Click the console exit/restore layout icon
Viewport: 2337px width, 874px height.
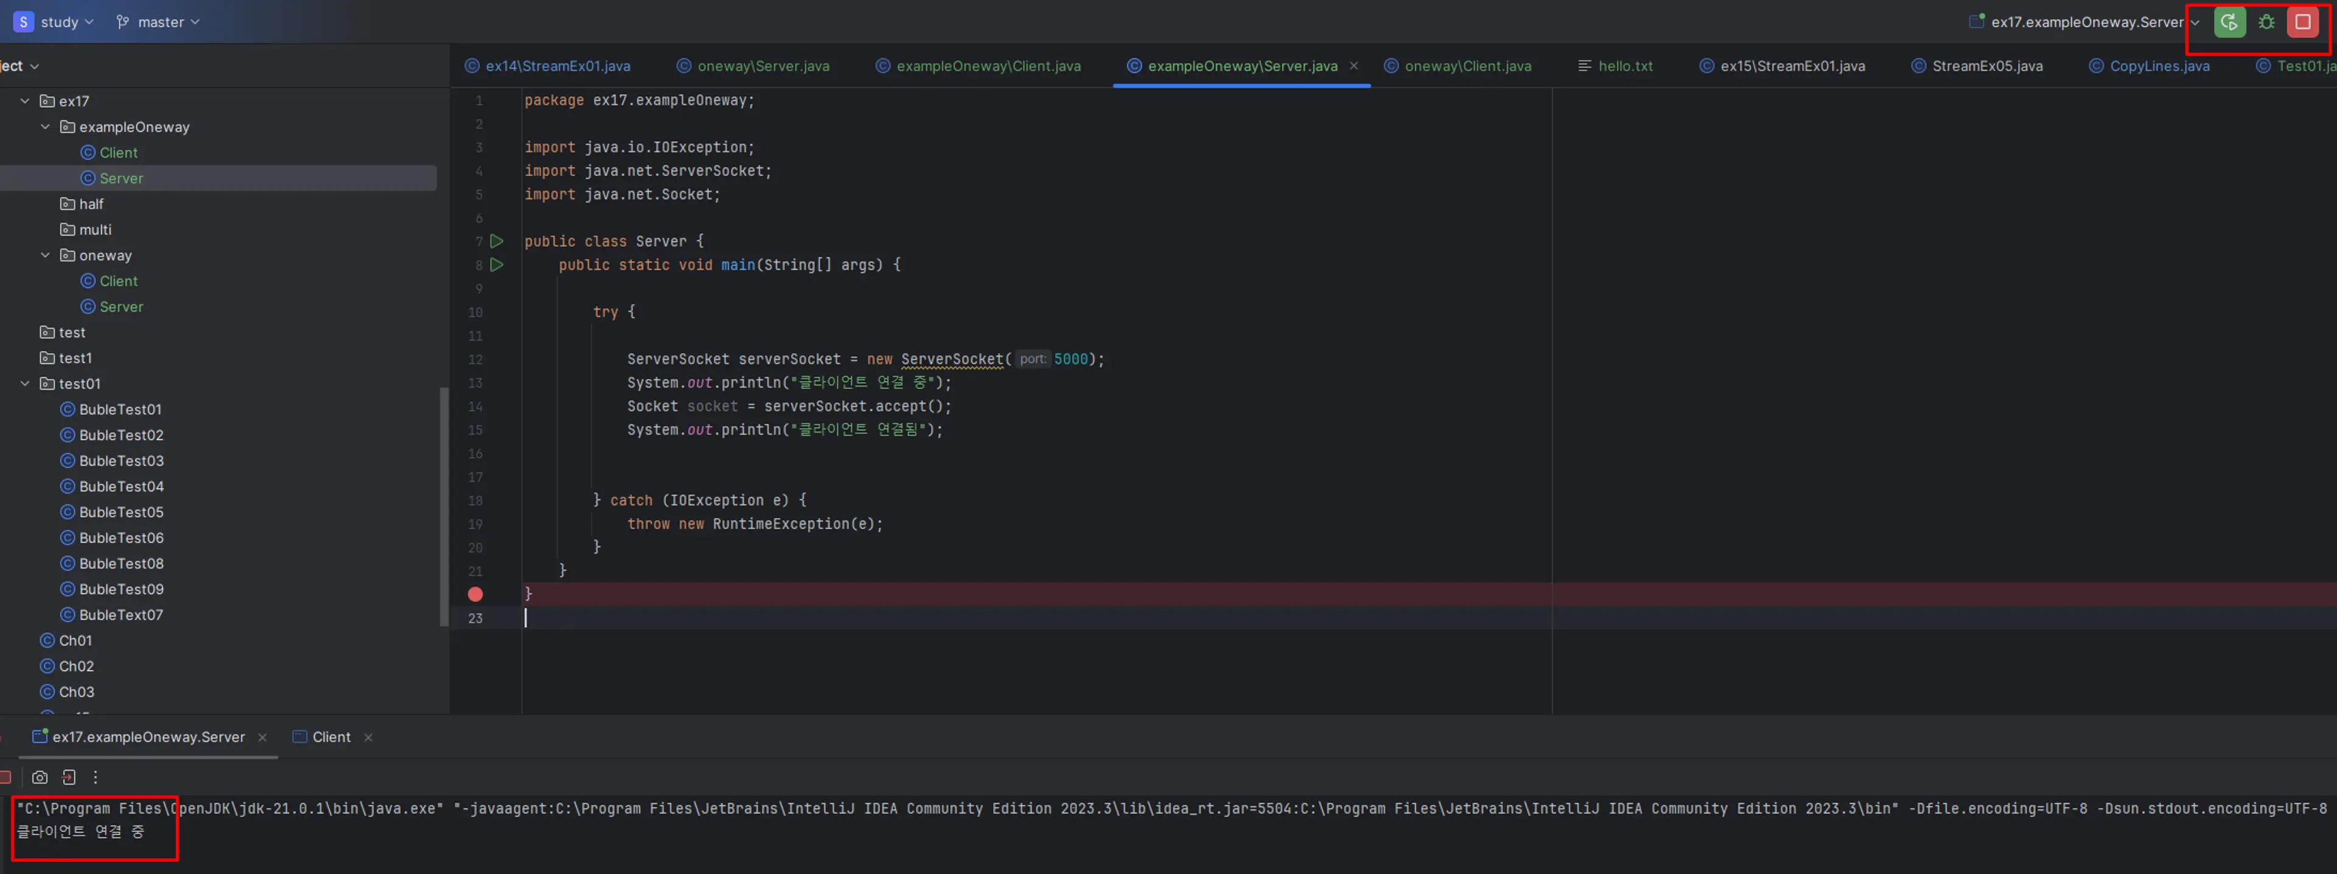pyautogui.click(x=69, y=777)
